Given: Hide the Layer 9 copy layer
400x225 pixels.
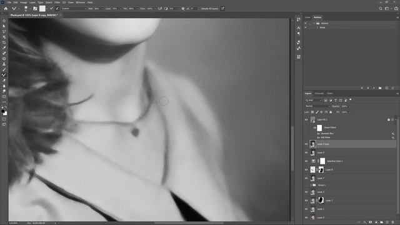Looking at the screenshot, I should tap(306, 144).
